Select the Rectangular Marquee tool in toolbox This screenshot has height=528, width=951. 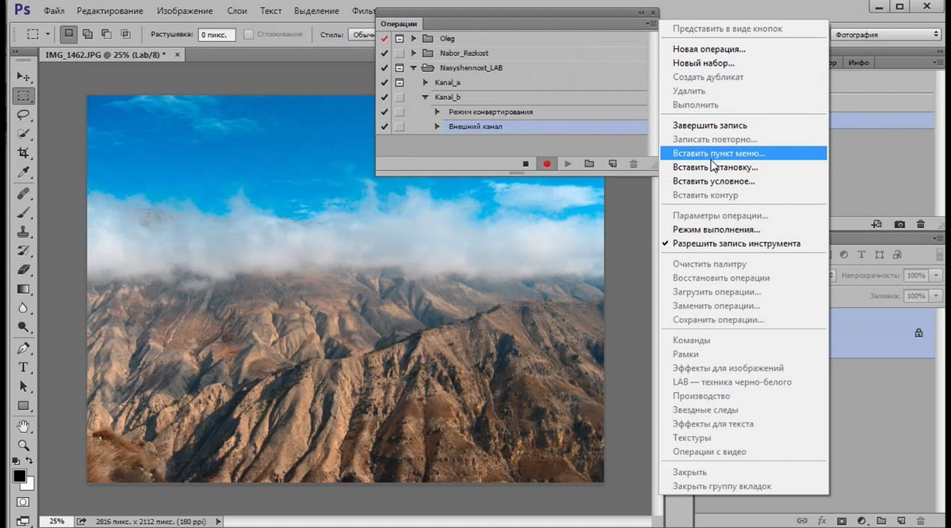pyautogui.click(x=24, y=97)
